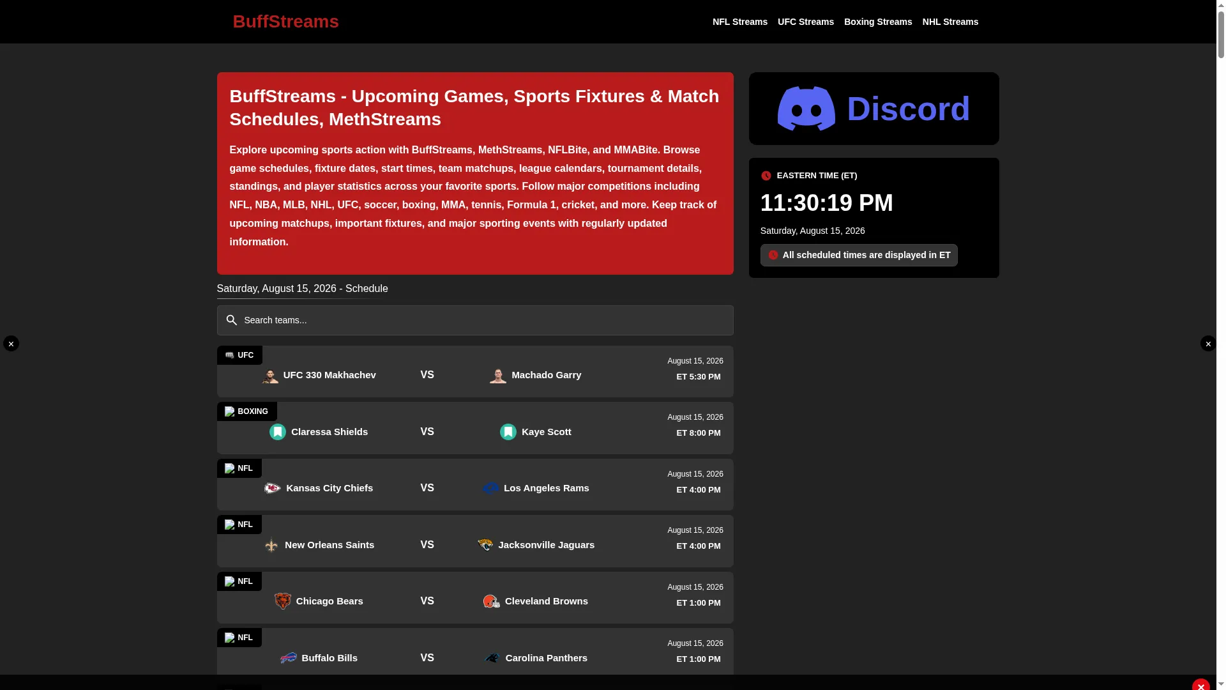
Task: Click VS on UFC 330 row
Action: 427,375
